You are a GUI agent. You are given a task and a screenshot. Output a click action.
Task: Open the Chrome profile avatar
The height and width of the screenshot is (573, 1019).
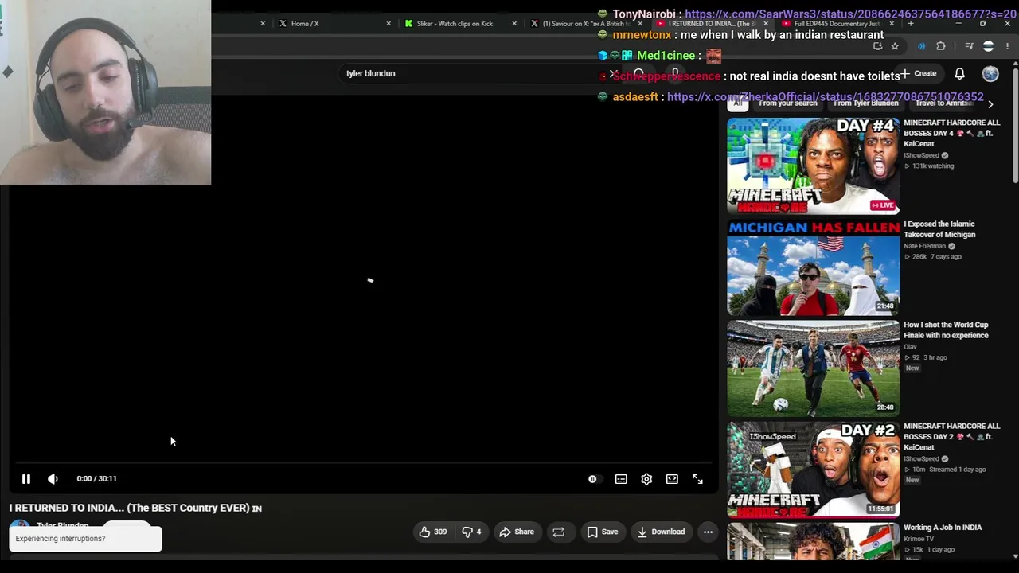click(x=988, y=46)
